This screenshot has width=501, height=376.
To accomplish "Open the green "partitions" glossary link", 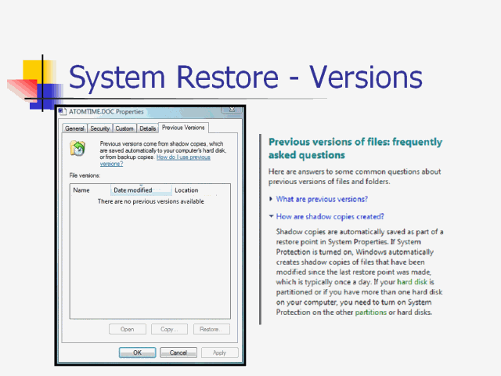I will (371, 311).
